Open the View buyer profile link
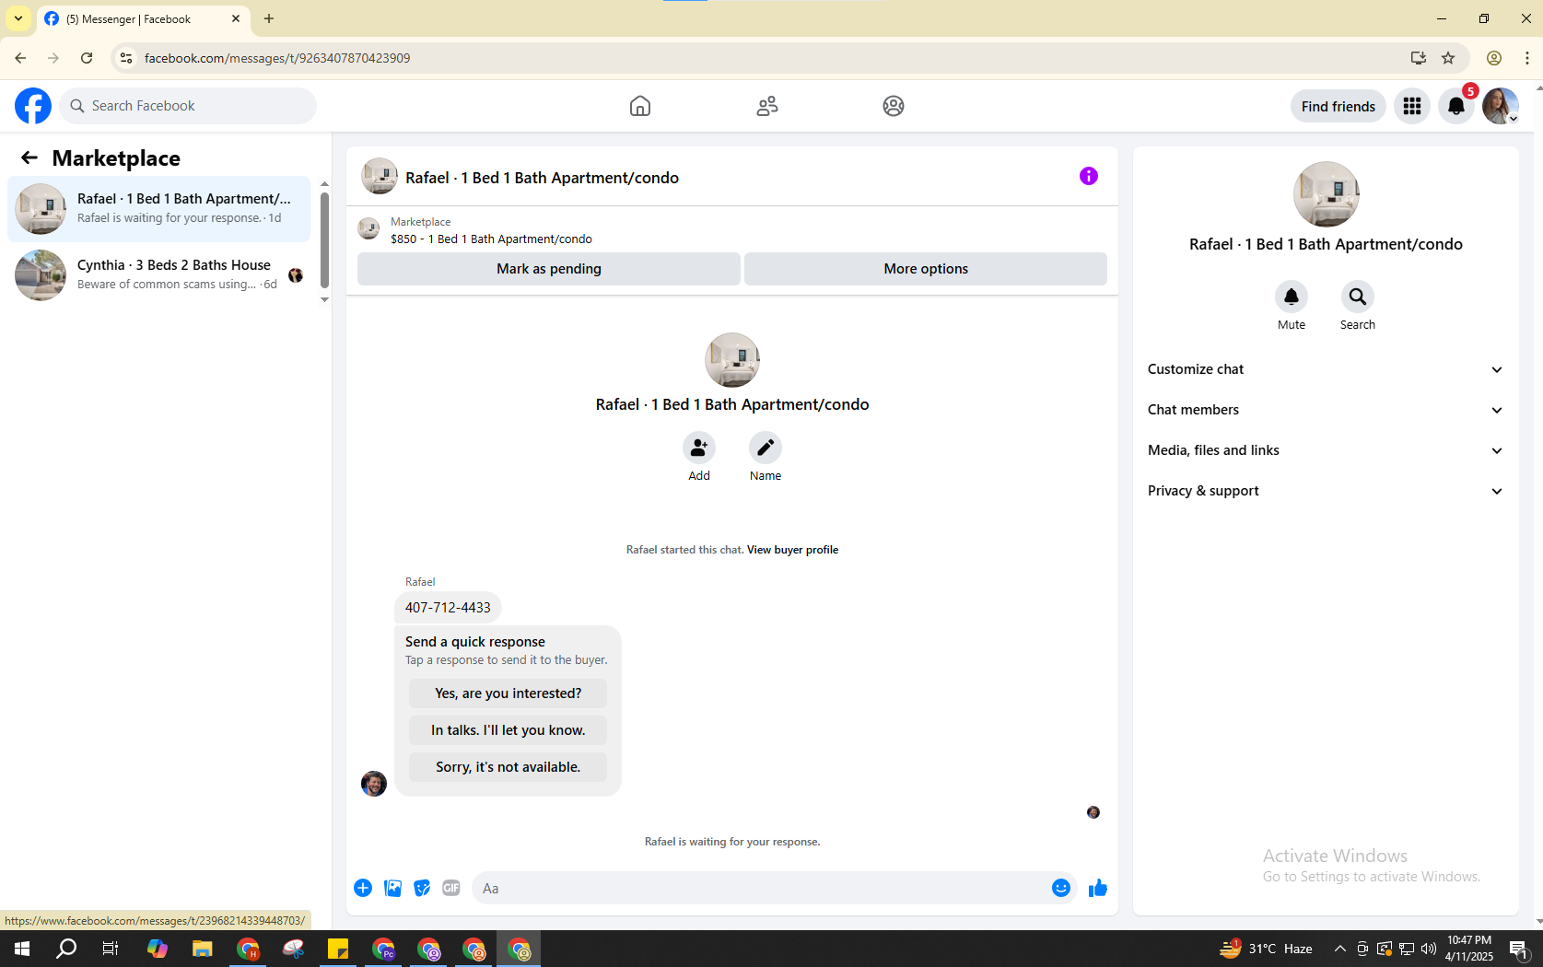The image size is (1543, 967). click(792, 550)
